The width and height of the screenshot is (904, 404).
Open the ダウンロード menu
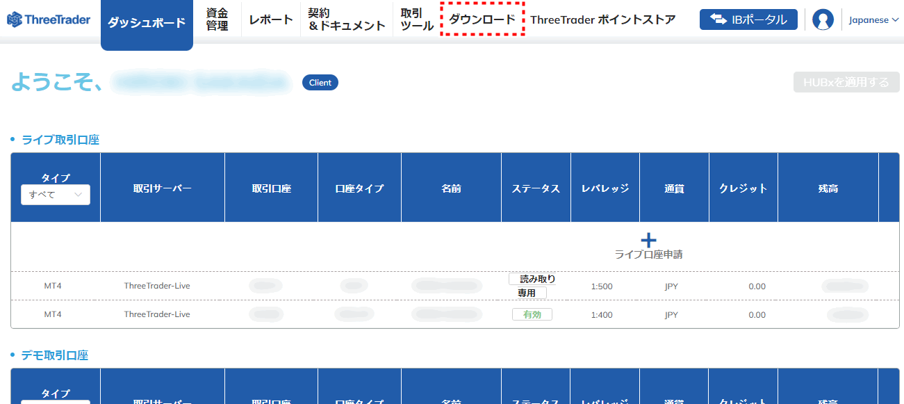click(482, 19)
